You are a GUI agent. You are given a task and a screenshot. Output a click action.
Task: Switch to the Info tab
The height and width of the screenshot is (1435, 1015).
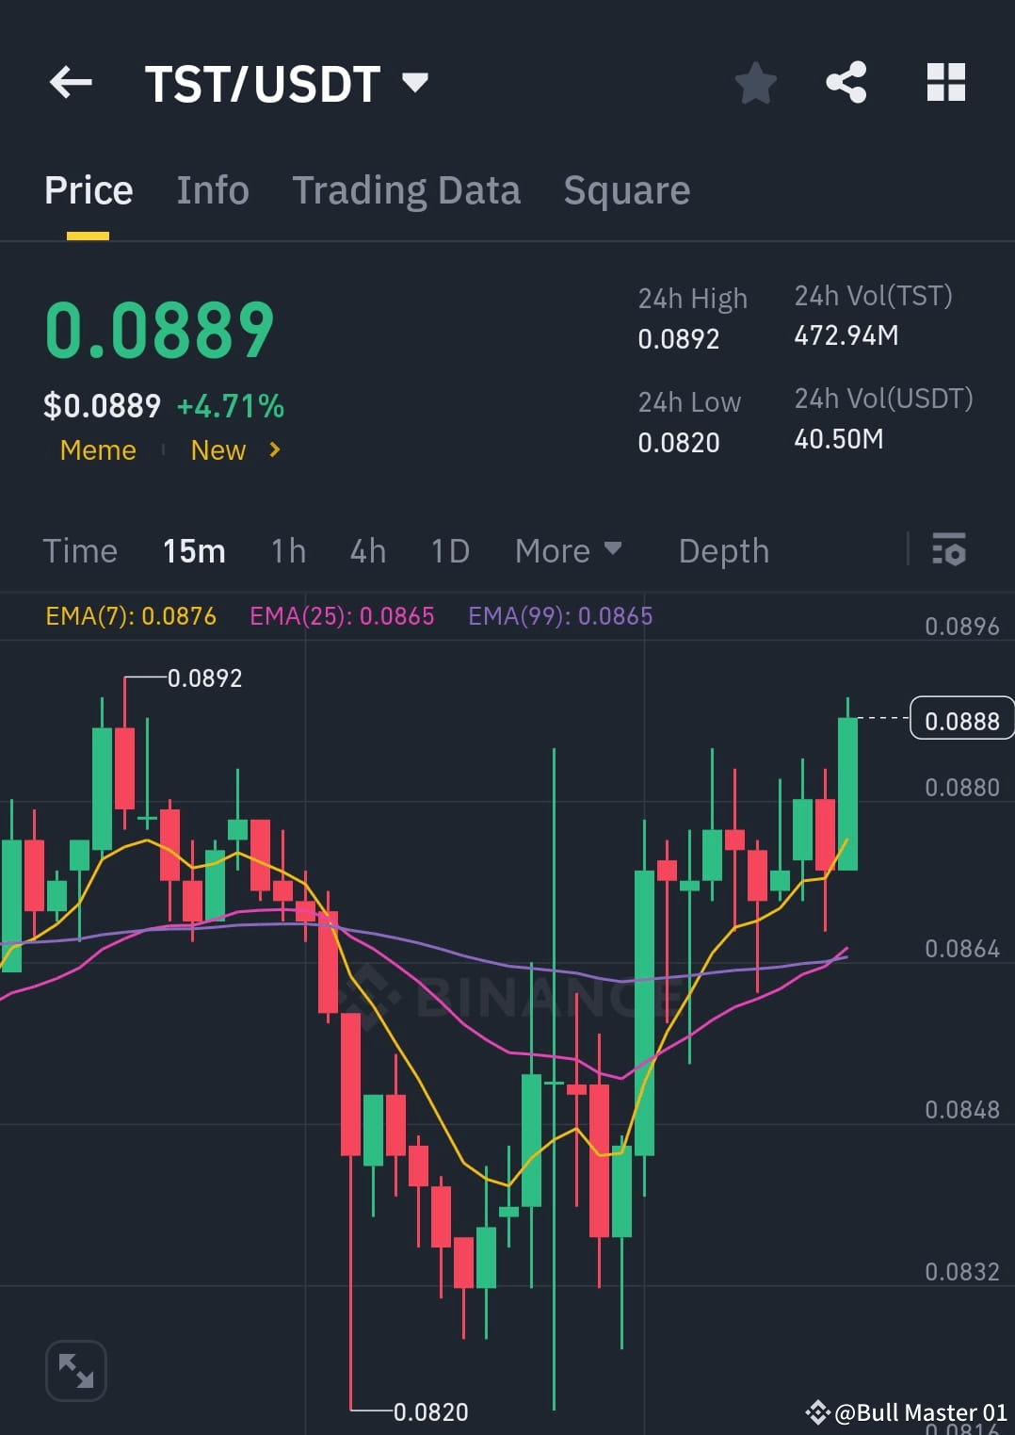click(212, 189)
